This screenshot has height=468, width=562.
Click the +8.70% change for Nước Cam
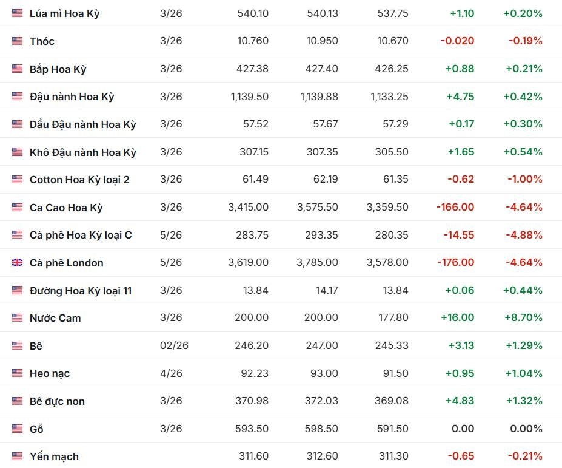(x=523, y=318)
